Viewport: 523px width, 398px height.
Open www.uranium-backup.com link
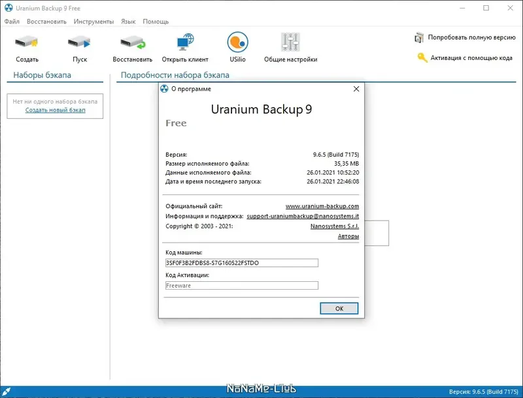(322, 206)
